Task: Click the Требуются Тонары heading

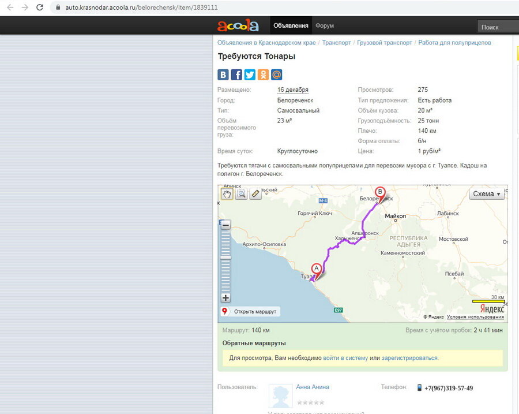Action: click(256, 57)
